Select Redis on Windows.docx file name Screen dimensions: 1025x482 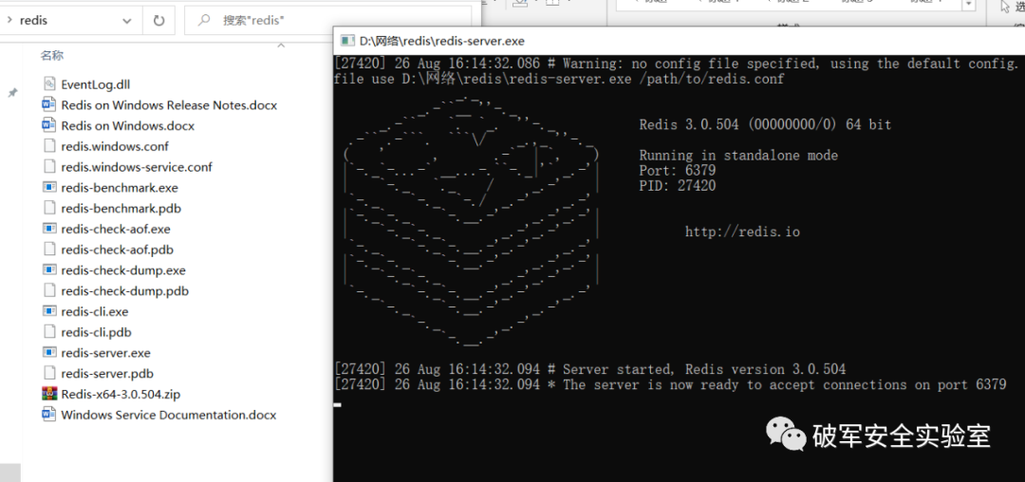tap(128, 126)
